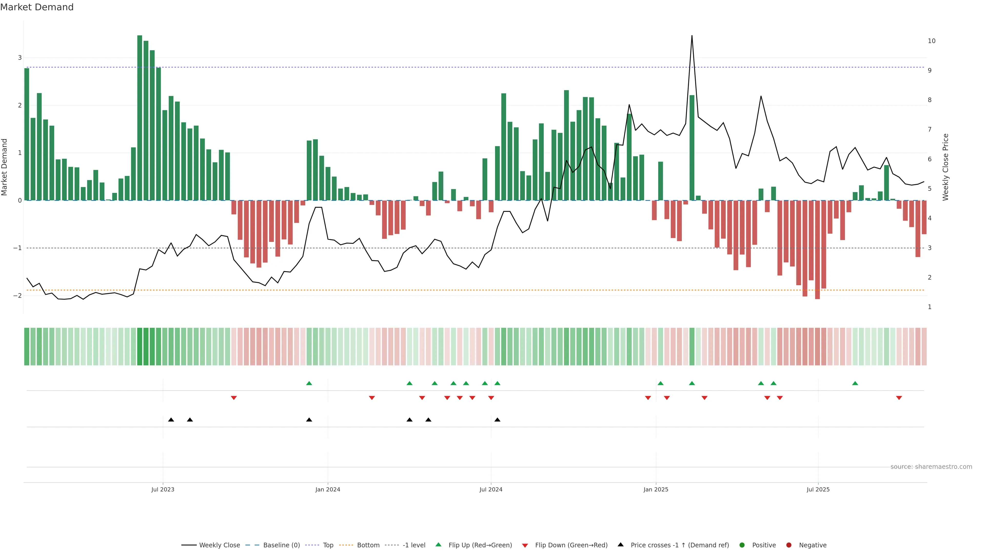Click the first red flip-down marker after Jul 2023
The image size is (985, 554).
234,398
